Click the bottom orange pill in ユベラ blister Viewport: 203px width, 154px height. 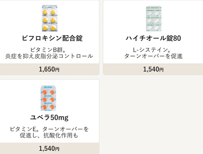tap(45, 107)
